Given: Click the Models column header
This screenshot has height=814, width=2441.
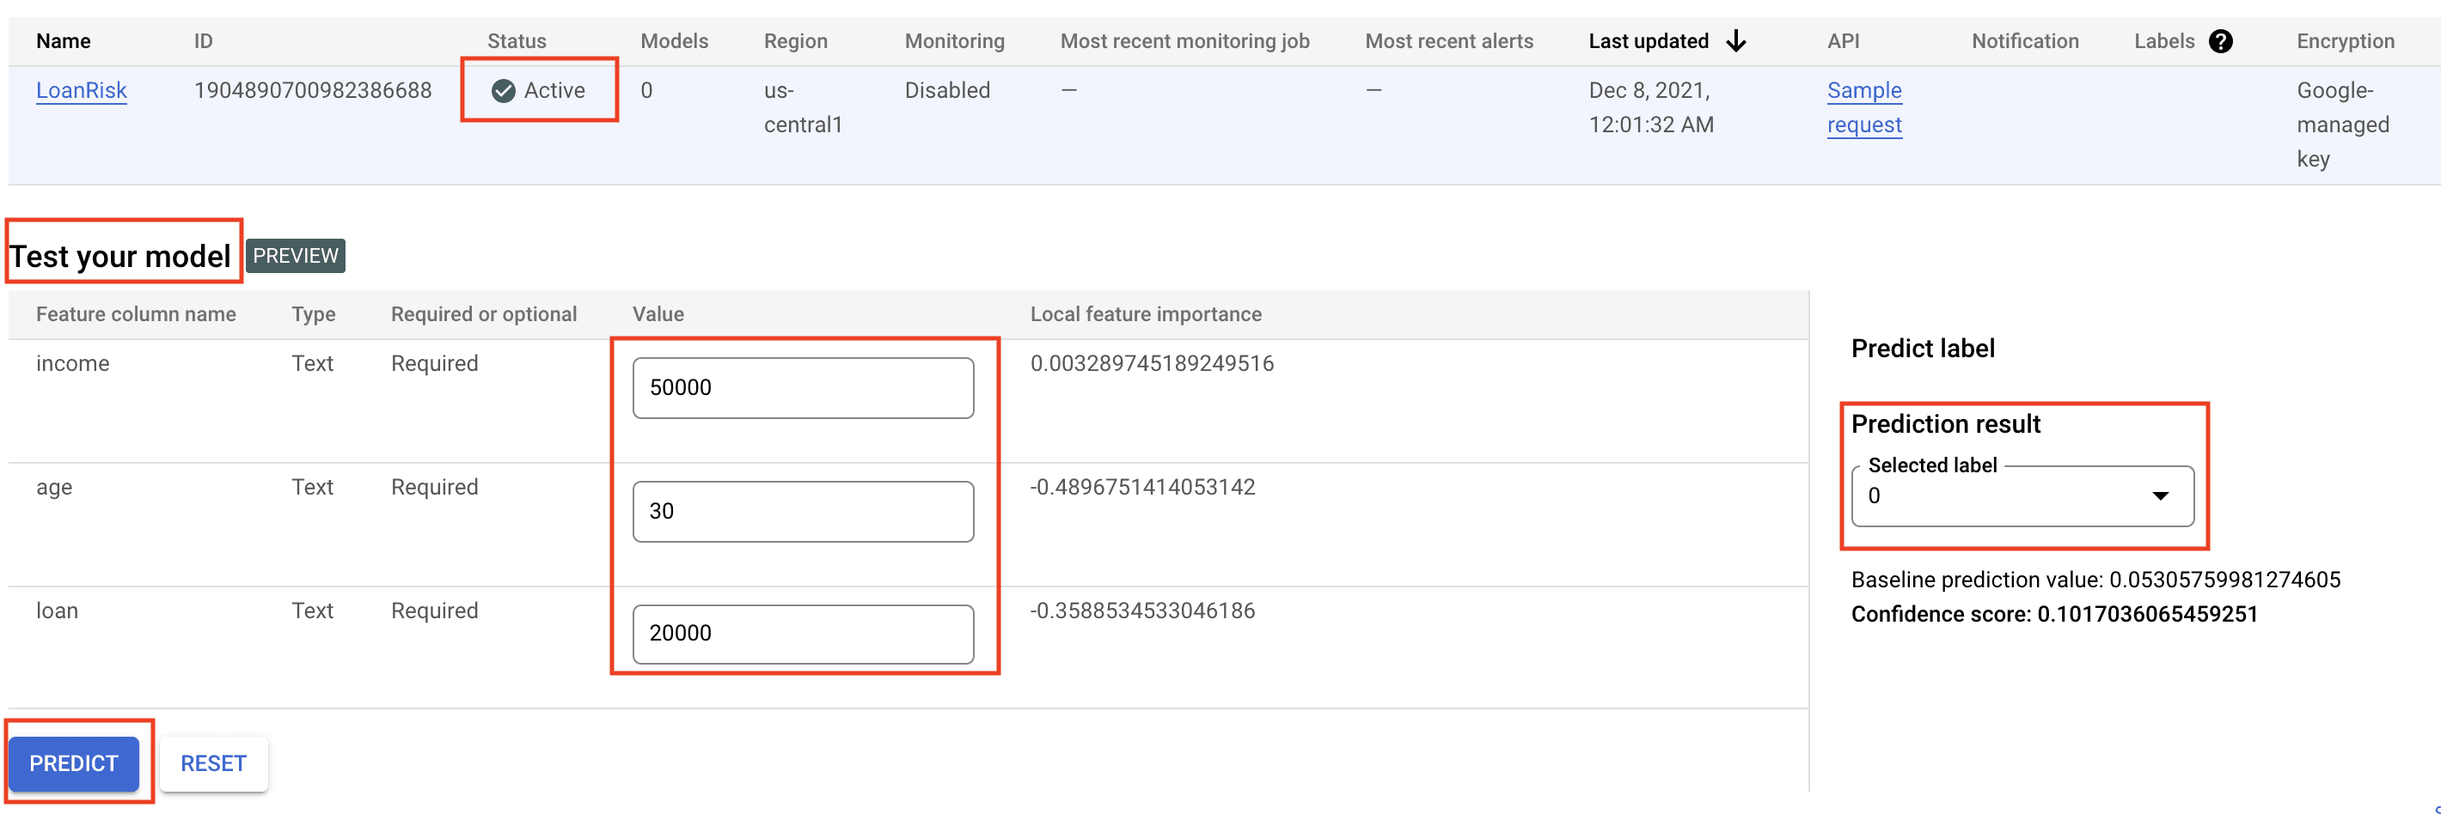Looking at the screenshot, I should (x=674, y=42).
